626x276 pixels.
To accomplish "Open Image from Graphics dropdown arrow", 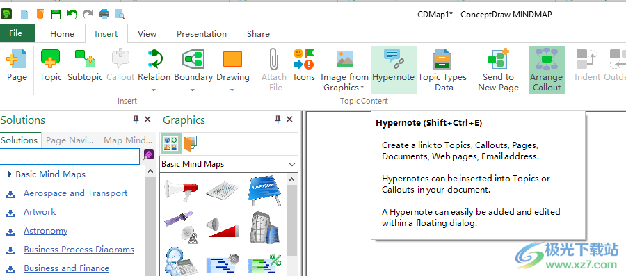I will coord(362,88).
